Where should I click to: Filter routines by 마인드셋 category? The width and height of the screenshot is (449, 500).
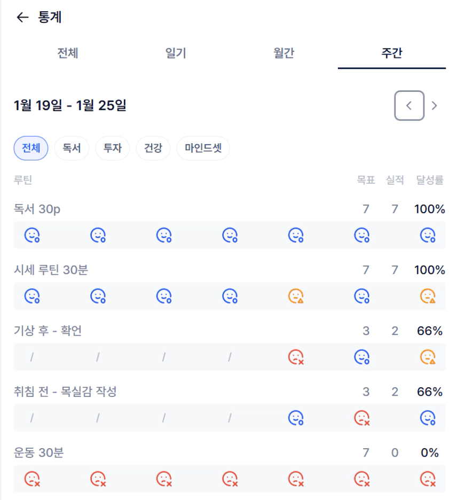[x=203, y=148]
